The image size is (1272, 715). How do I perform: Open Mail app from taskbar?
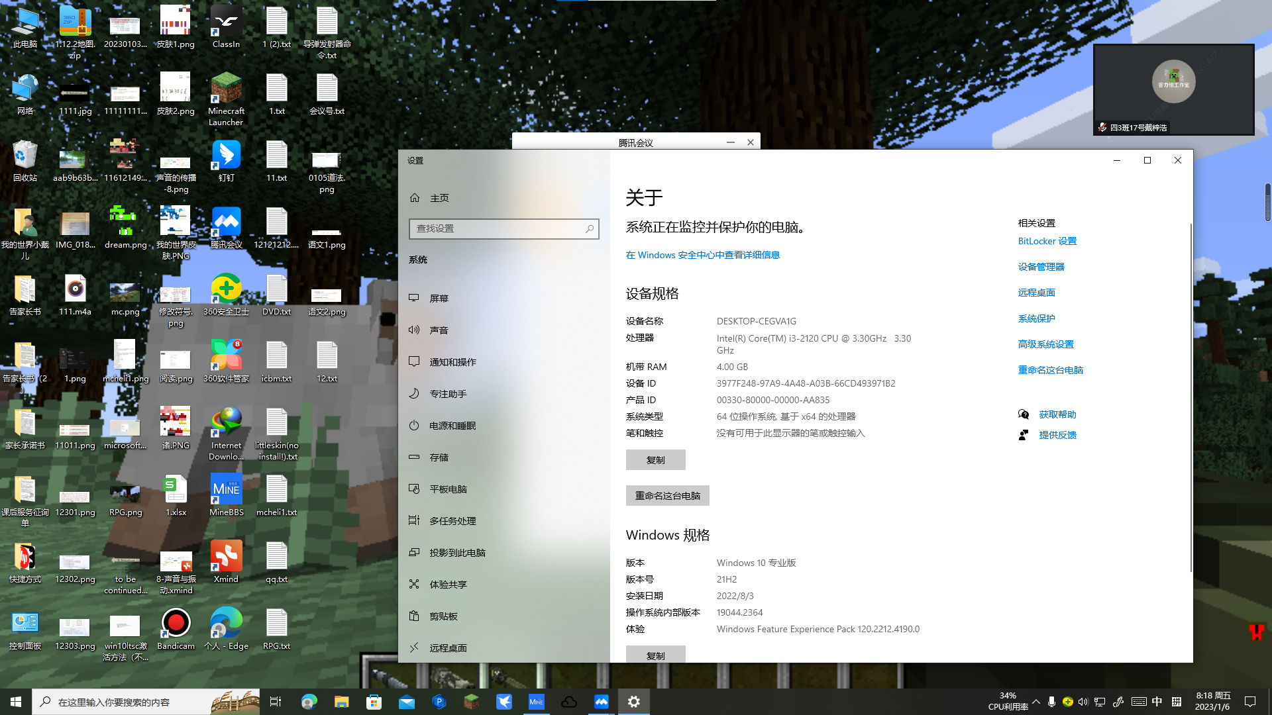click(x=407, y=702)
